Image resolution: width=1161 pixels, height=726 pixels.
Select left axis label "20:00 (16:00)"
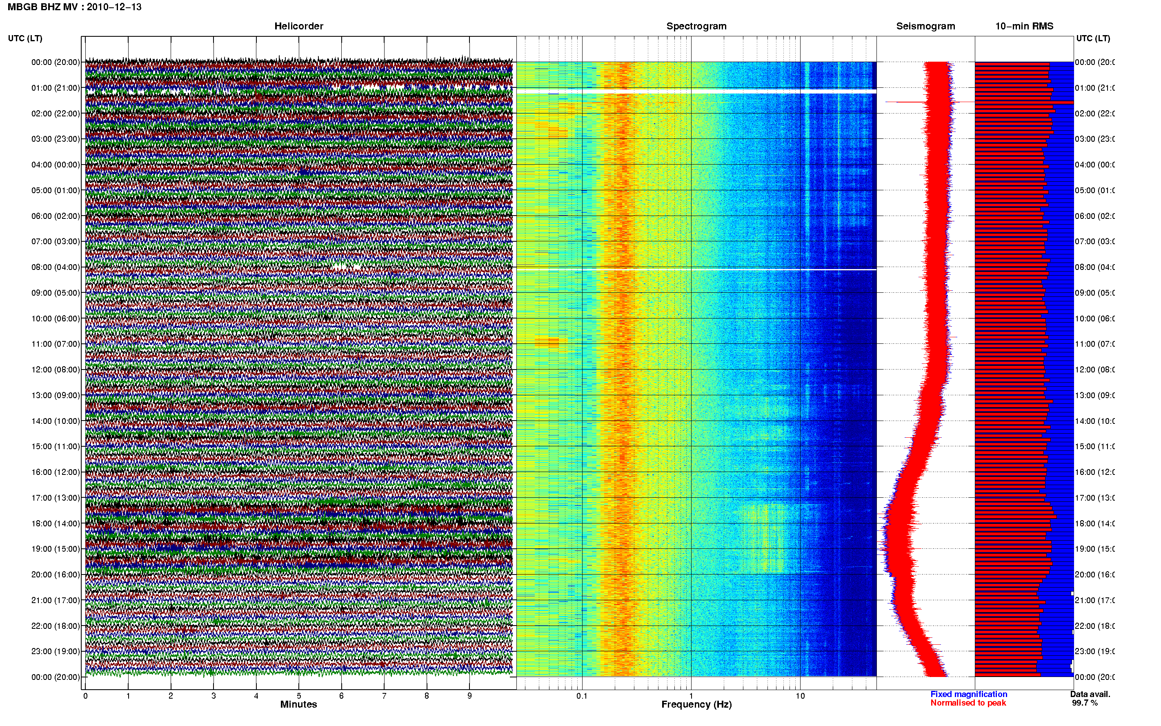pyautogui.click(x=56, y=574)
